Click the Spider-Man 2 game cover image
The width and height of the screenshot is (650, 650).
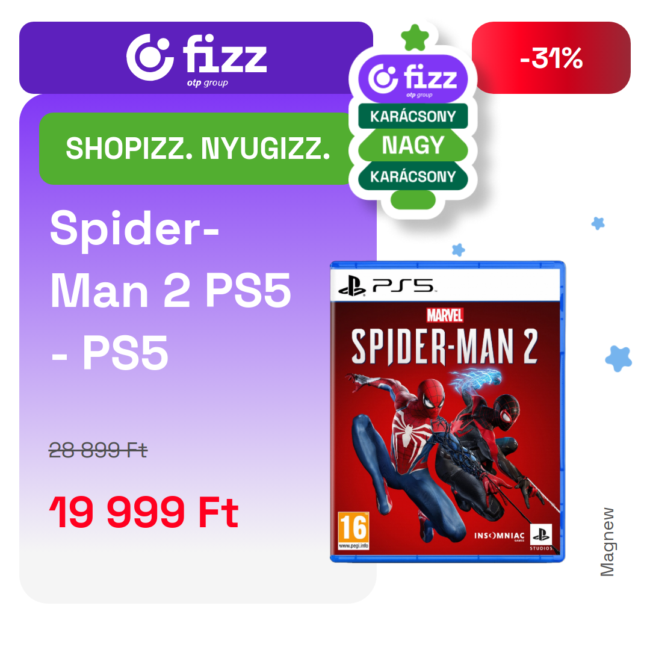pyautogui.click(x=448, y=412)
